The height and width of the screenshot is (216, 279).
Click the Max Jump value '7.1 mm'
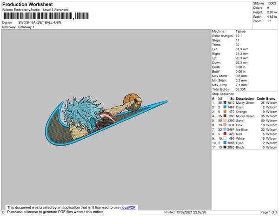click(x=241, y=85)
